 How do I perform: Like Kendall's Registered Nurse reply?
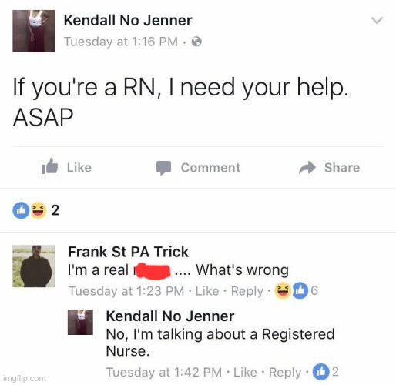click(x=245, y=372)
